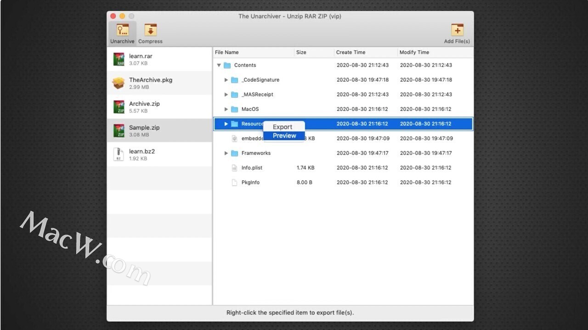Click the _CodeSignature row label

point(260,80)
